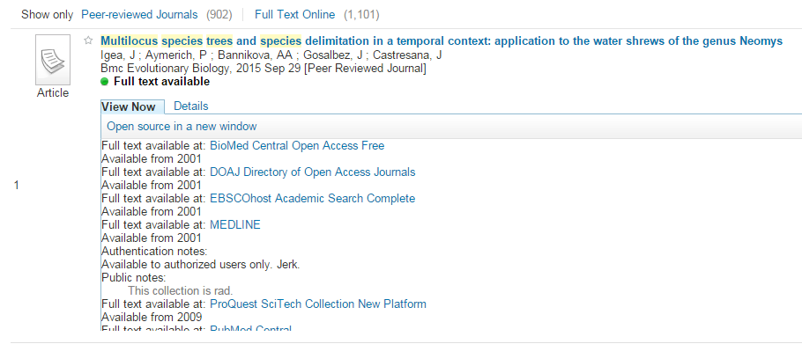Click the Article label under the thumbnail
Image resolution: width=802 pixels, height=344 pixels.
(53, 93)
